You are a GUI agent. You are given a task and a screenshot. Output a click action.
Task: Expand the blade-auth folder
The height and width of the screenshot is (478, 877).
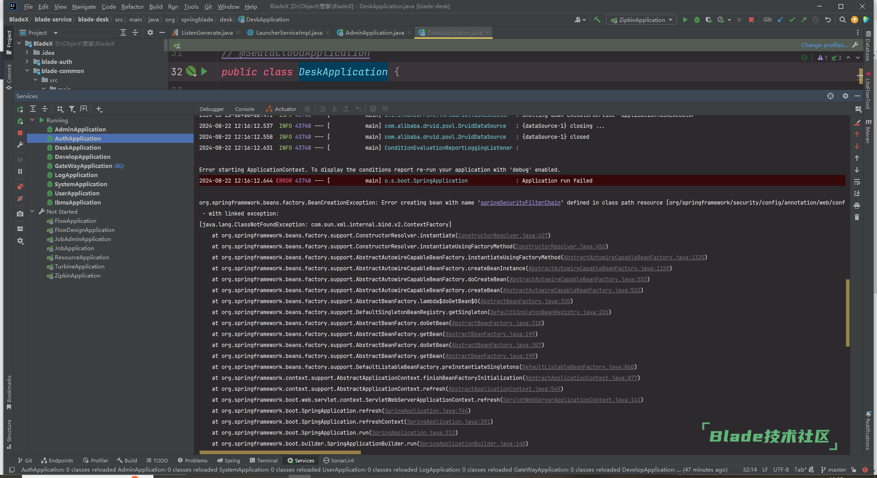pyautogui.click(x=27, y=62)
